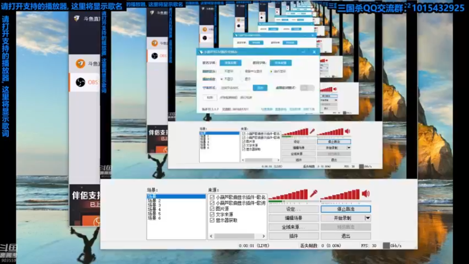
Task: Click the microphone icon in the large OBS panel
Action: (x=314, y=194)
